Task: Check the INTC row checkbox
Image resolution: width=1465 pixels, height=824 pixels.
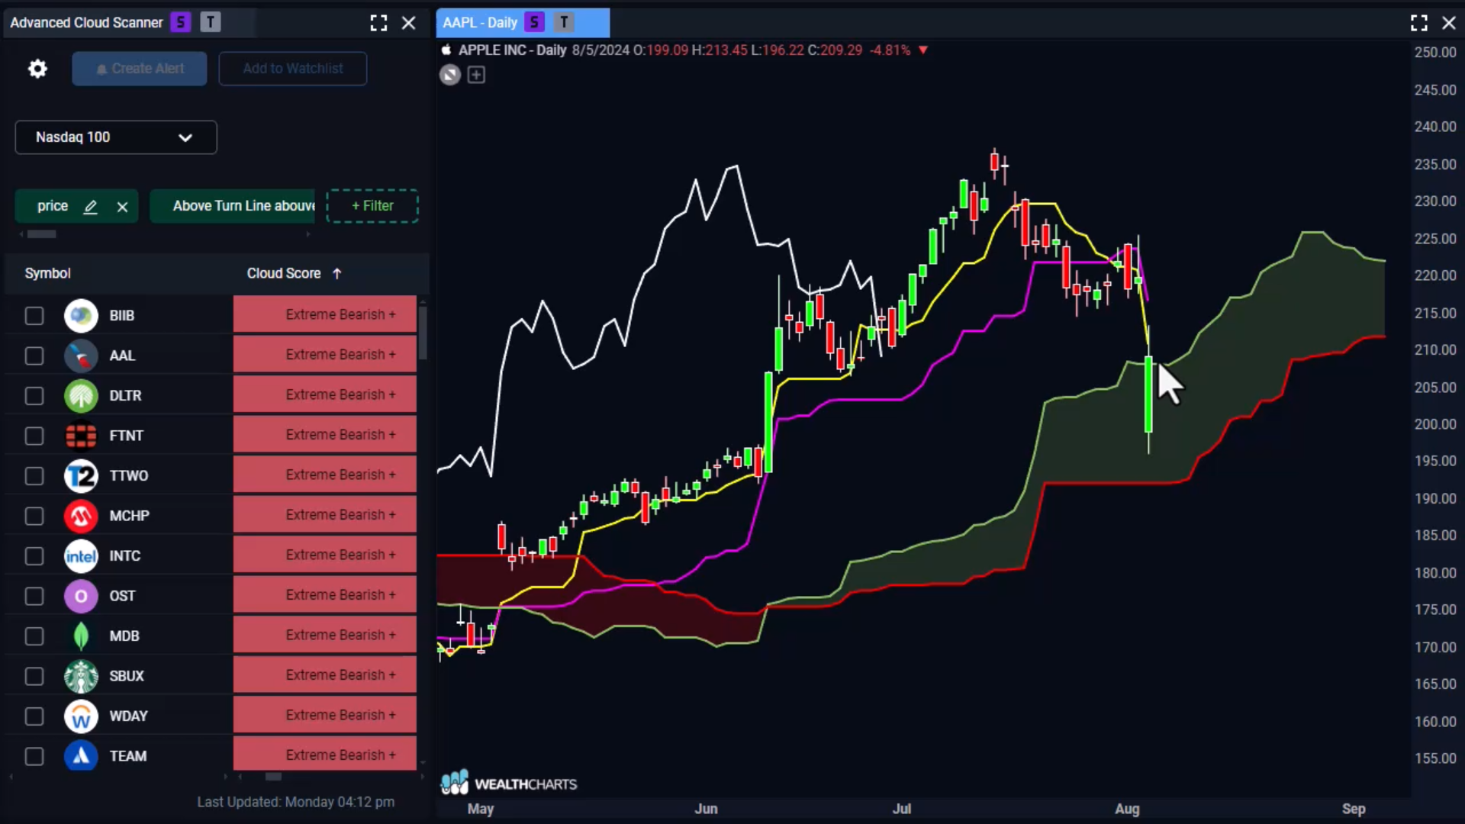Action: coord(34,556)
